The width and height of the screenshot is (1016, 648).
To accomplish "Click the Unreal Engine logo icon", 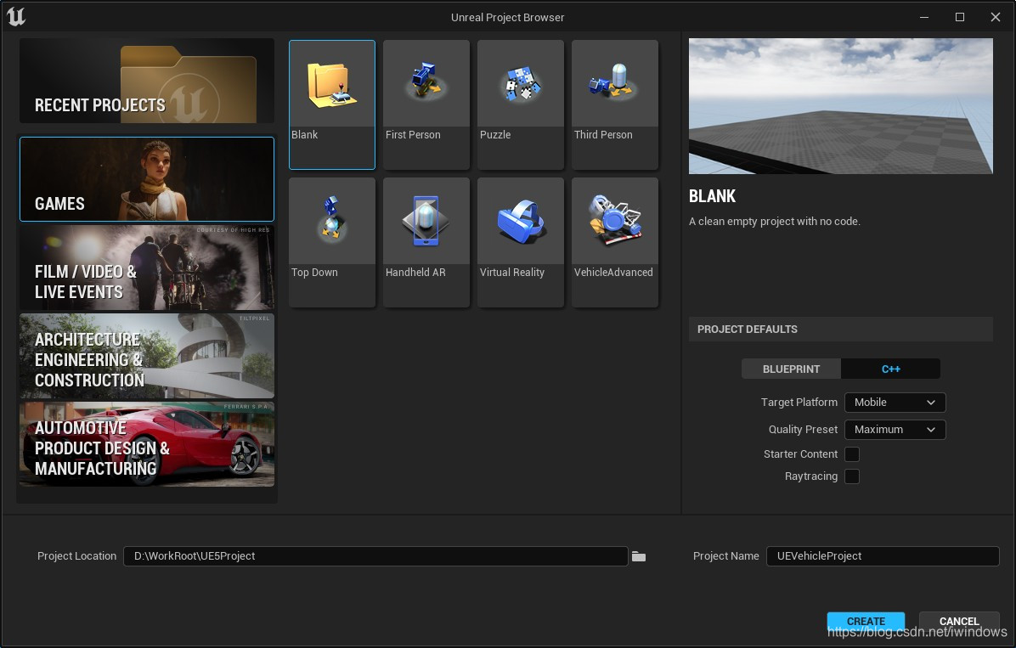I will click(x=16, y=16).
